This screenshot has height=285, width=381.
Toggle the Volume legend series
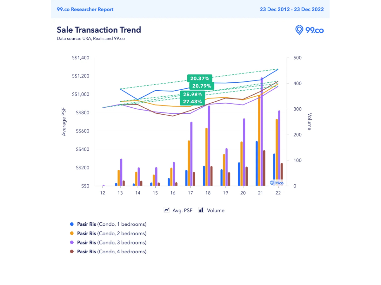[216, 210]
